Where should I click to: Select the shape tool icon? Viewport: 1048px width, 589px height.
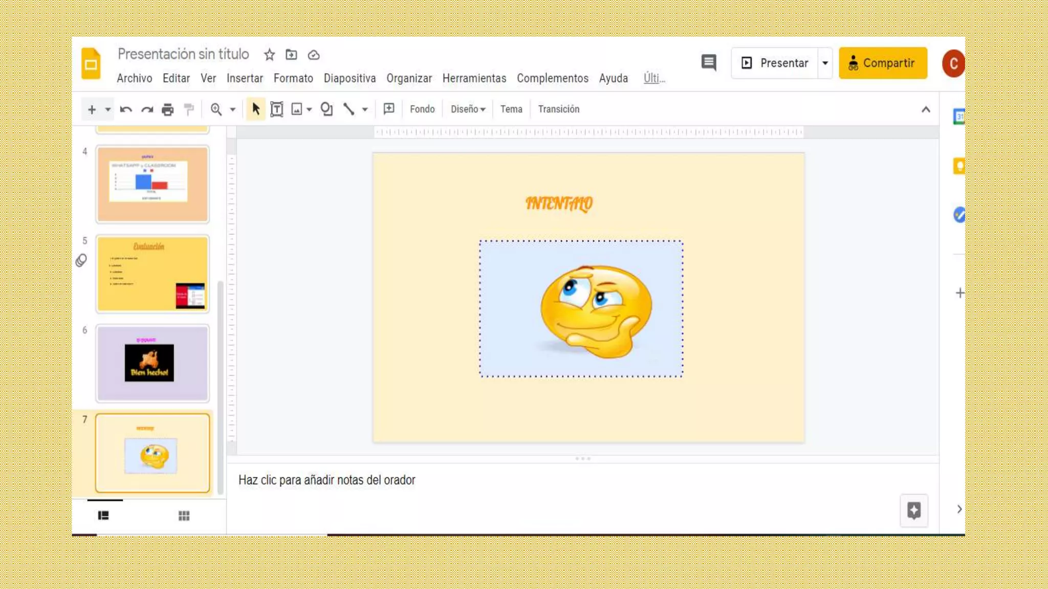pyautogui.click(x=326, y=109)
